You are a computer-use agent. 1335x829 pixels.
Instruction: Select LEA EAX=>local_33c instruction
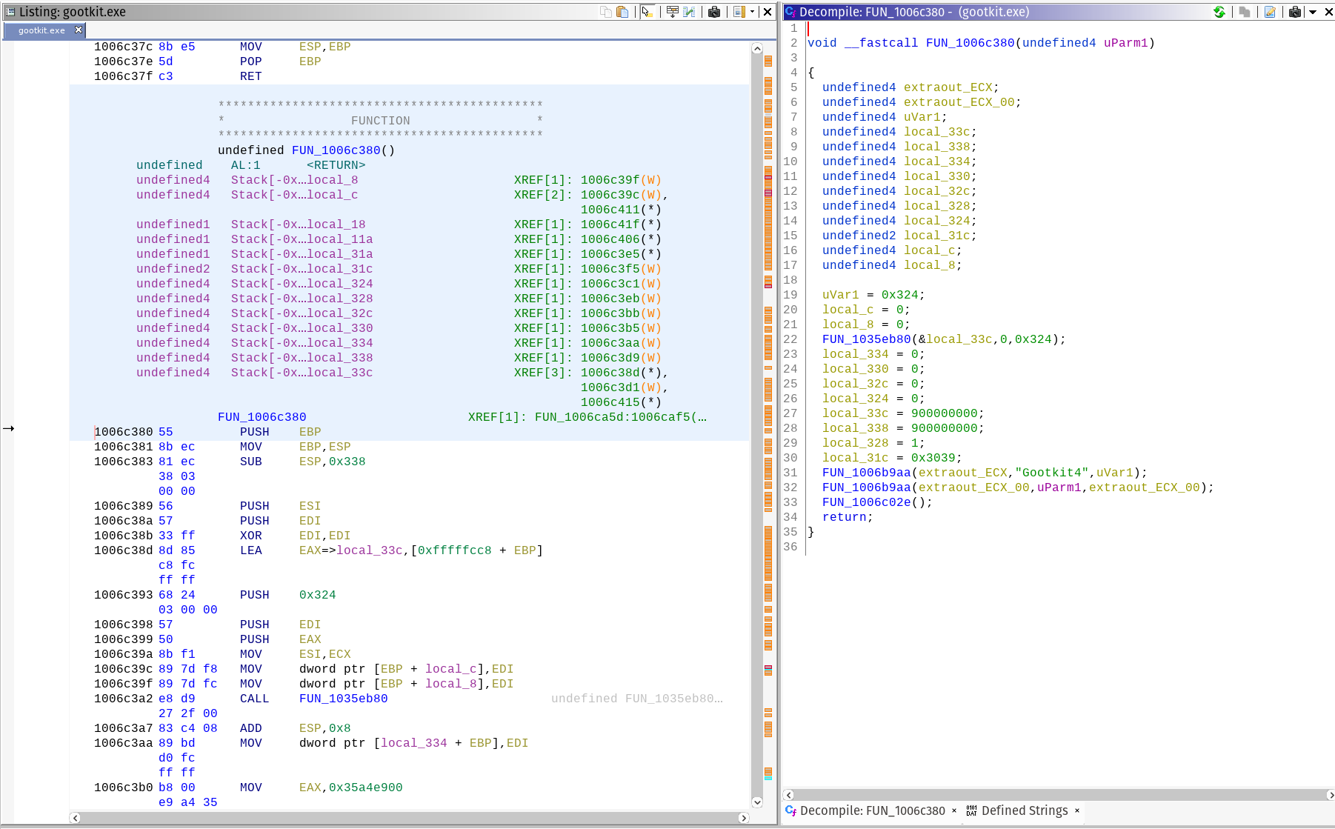391,550
